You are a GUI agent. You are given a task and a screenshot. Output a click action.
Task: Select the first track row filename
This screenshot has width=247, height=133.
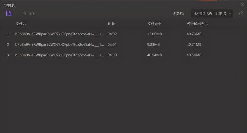pos(60,34)
